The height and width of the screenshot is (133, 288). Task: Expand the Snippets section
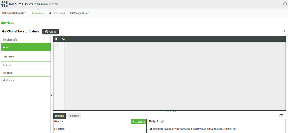[x=26, y=73]
